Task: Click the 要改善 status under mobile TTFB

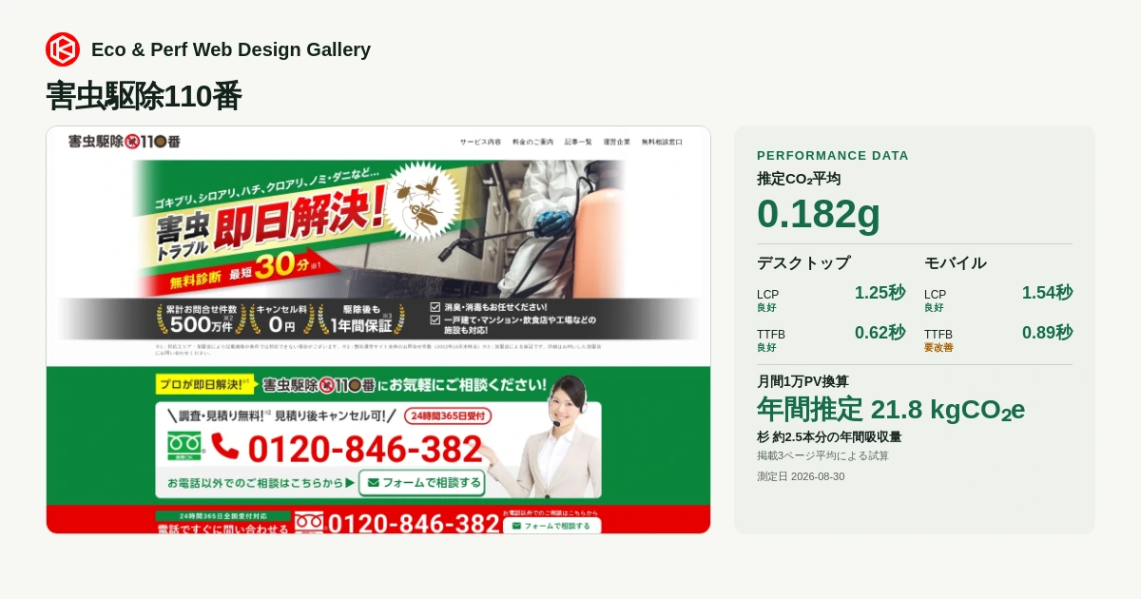Action: point(938,348)
